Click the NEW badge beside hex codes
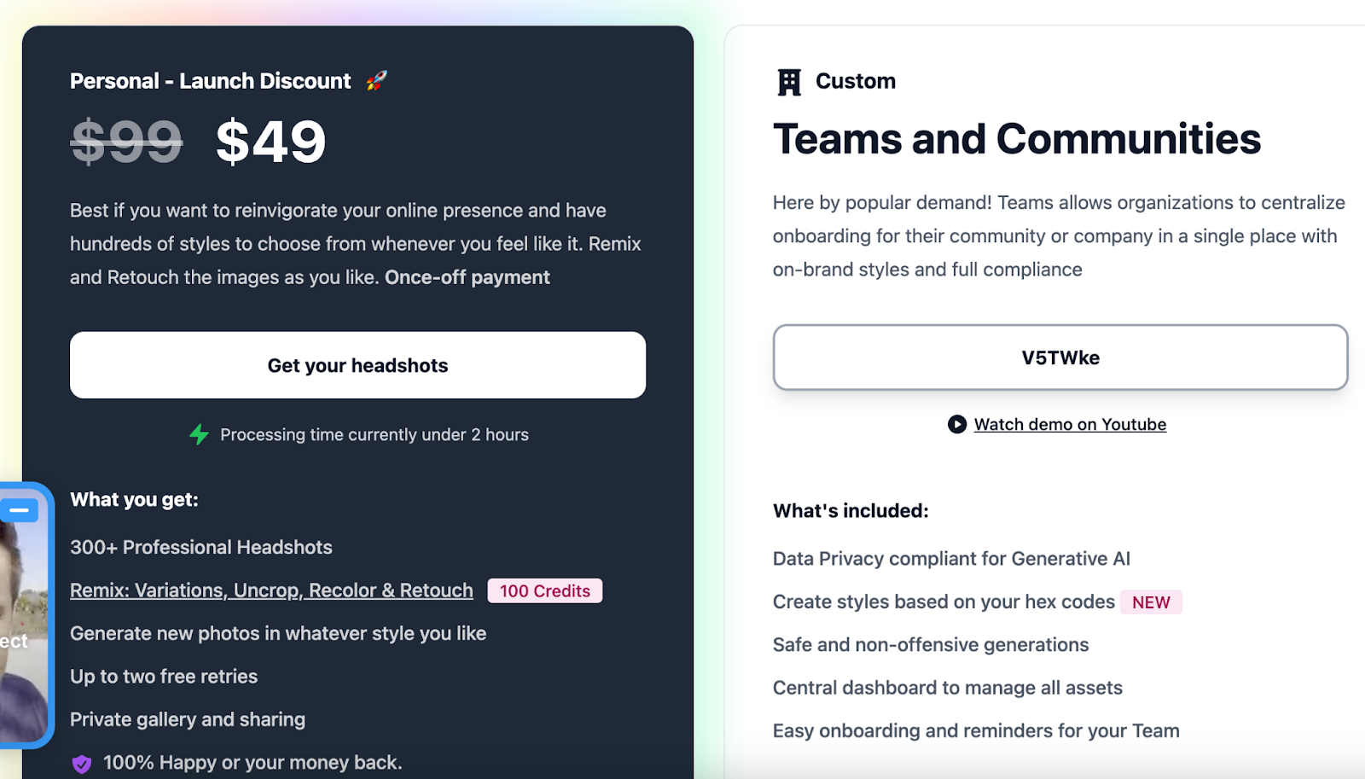 [x=1151, y=602]
